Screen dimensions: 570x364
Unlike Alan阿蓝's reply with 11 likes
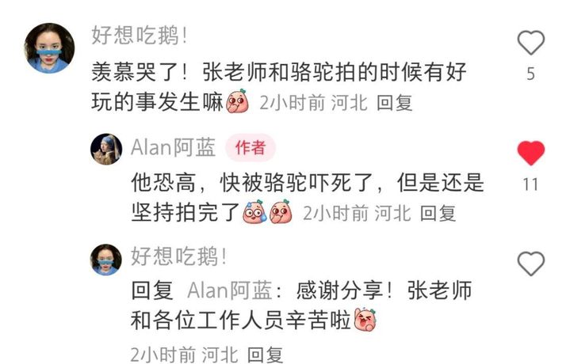[530, 154]
